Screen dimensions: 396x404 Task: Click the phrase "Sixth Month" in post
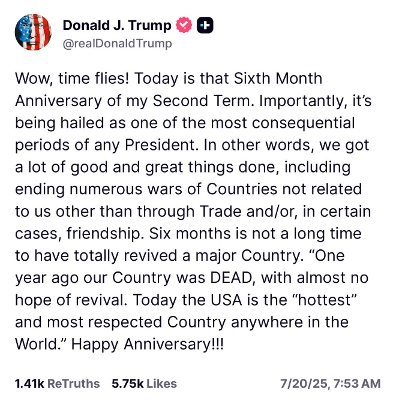(278, 79)
